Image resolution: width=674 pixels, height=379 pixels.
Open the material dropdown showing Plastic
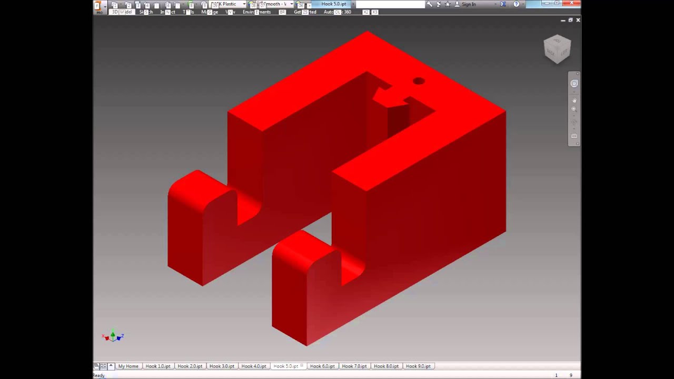tap(229, 4)
